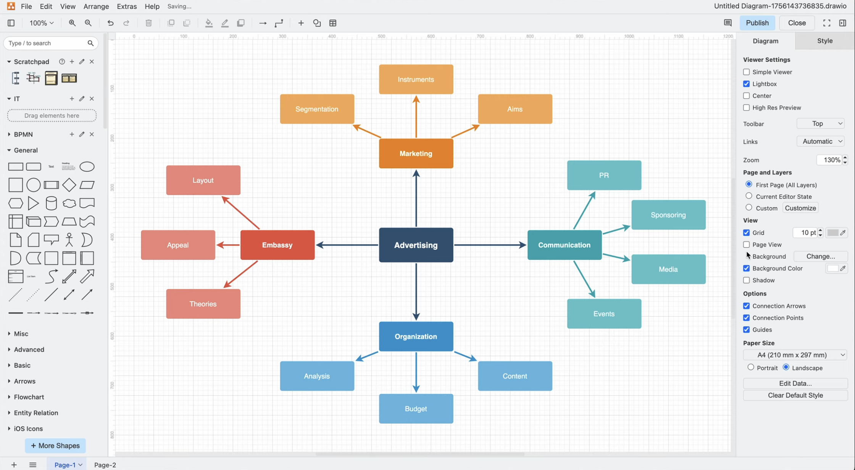The width and height of the screenshot is (855, 470).
Task: Click the Undo icon in the toolbar
Action: [110, 23]
